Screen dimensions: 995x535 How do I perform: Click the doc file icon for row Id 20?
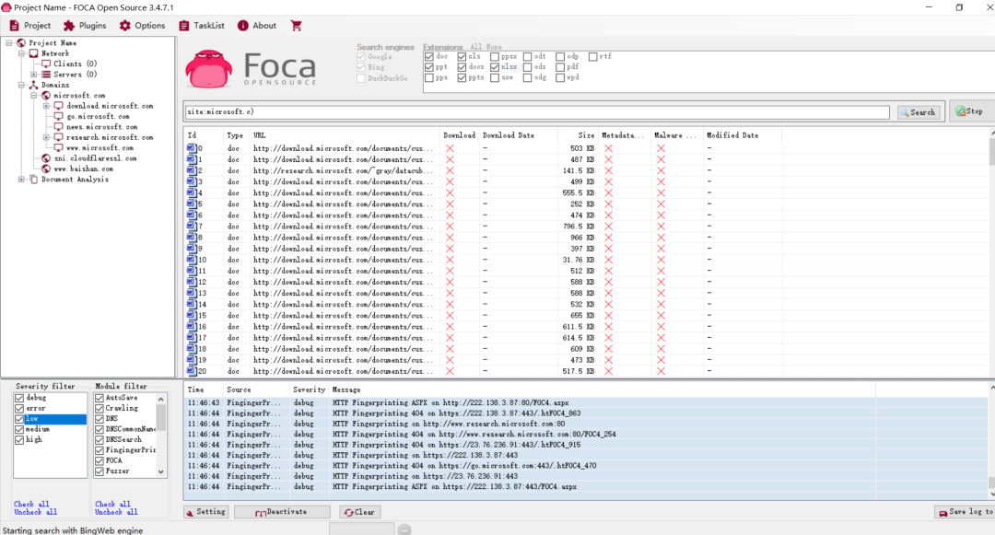click(191, 371)
